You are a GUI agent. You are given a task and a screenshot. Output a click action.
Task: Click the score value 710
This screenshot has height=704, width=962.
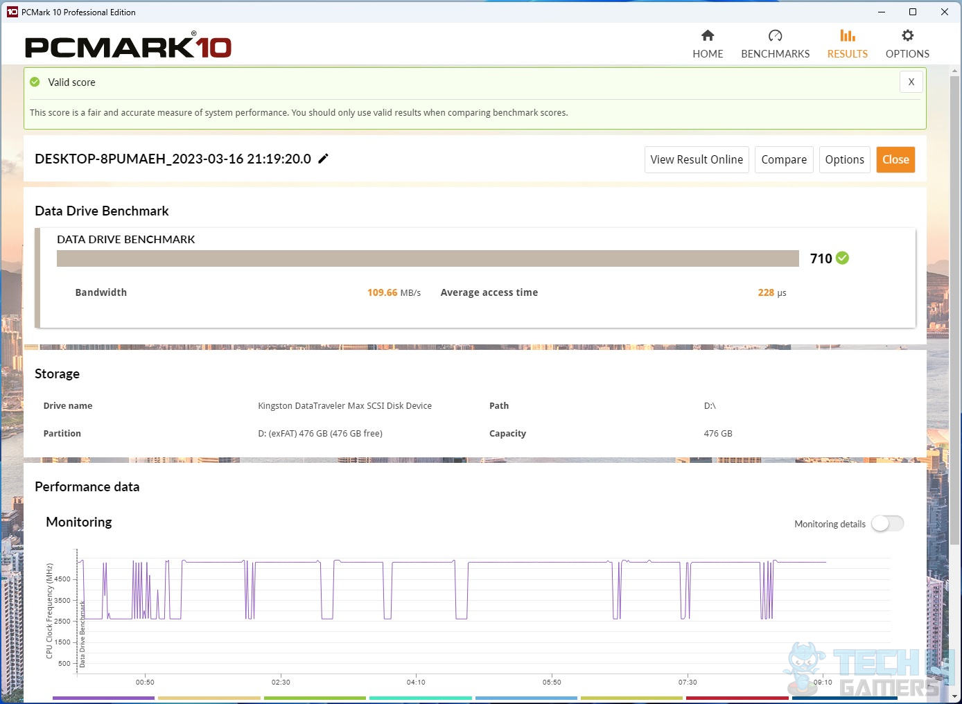pos(821,258)
